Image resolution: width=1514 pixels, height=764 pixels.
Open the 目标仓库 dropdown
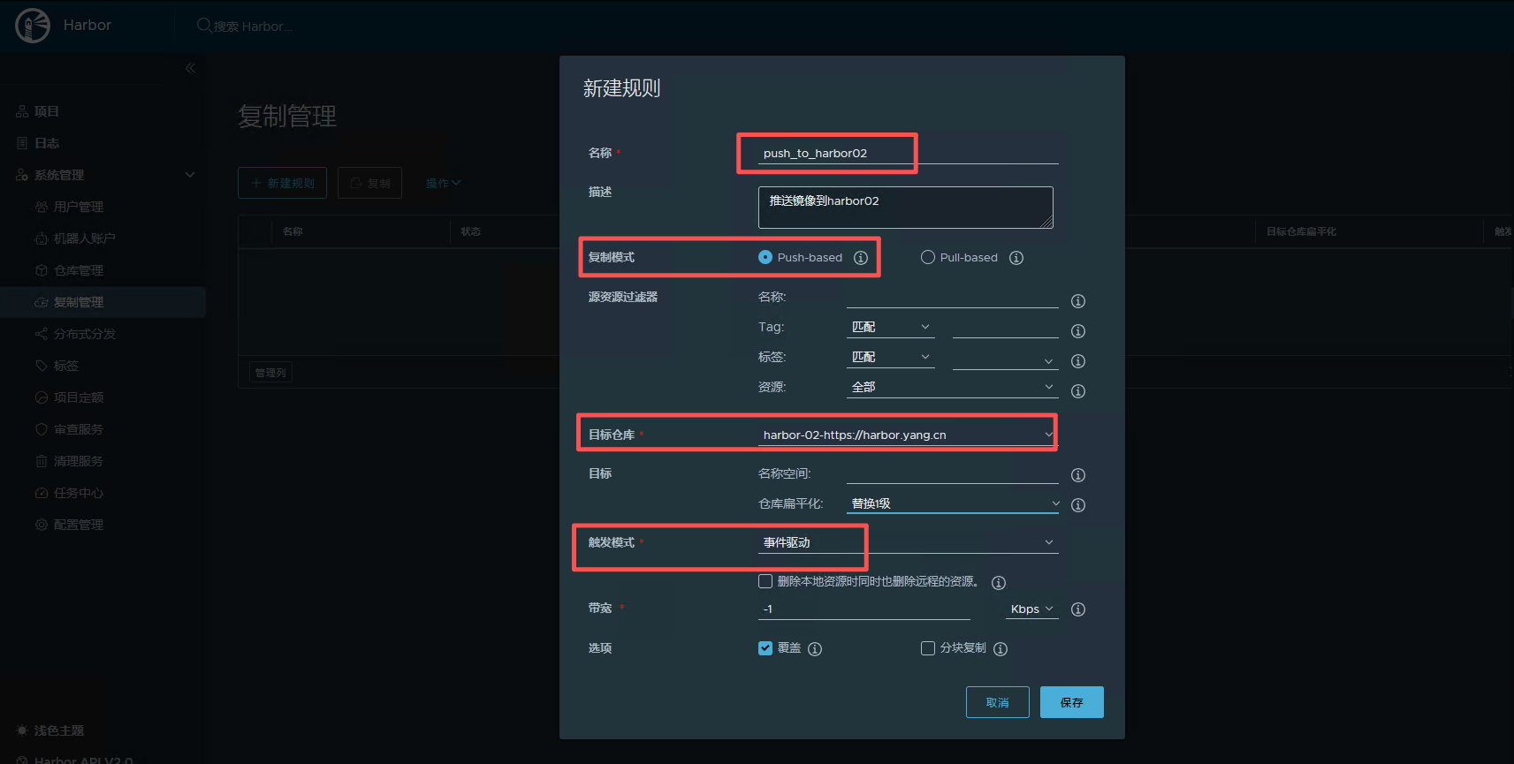point(907,435)
